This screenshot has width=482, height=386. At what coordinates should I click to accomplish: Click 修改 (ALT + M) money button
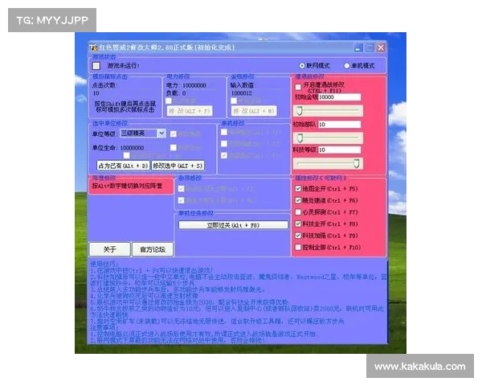[254, 111]
